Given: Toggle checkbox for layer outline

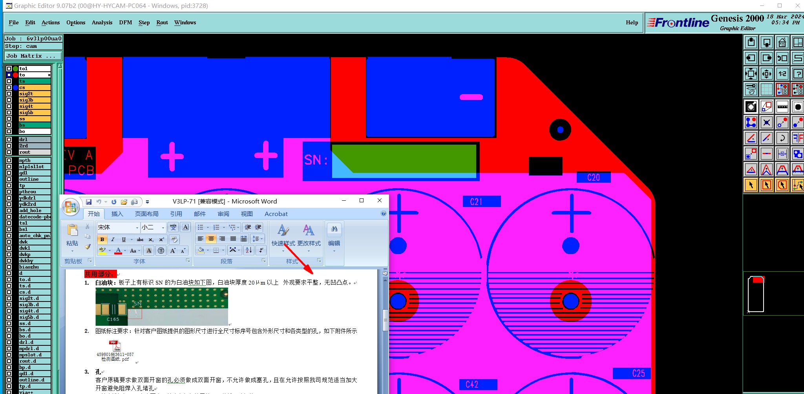Looking at the screenshot, I should point(9,179).
